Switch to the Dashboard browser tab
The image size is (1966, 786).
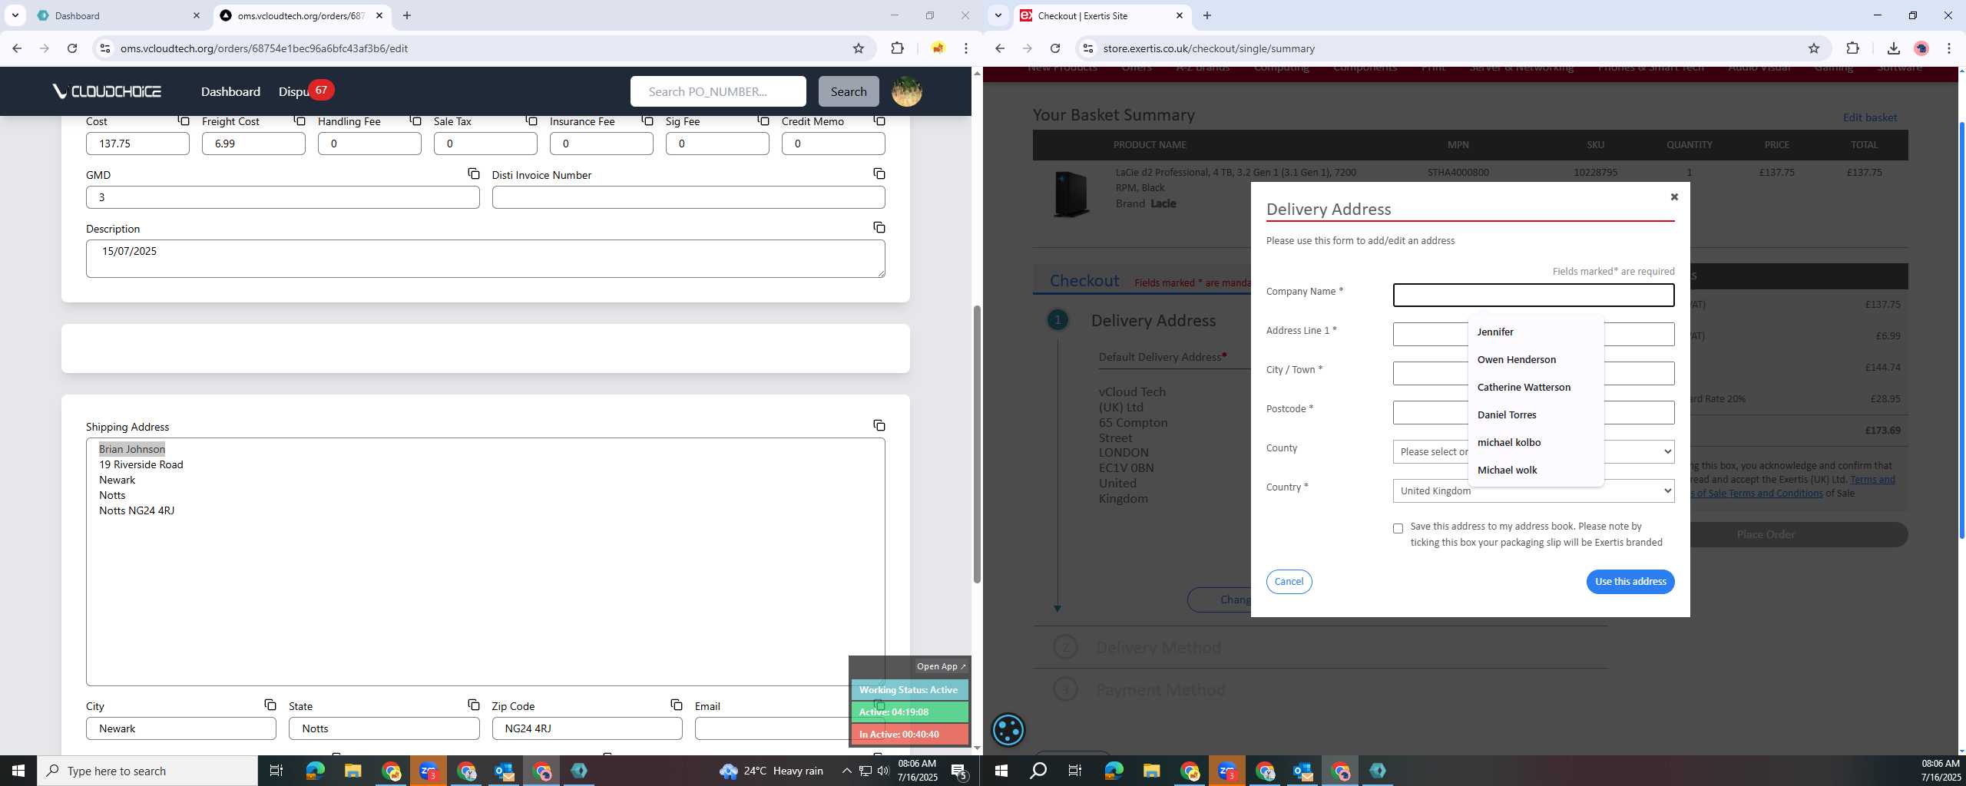point(119,15)
